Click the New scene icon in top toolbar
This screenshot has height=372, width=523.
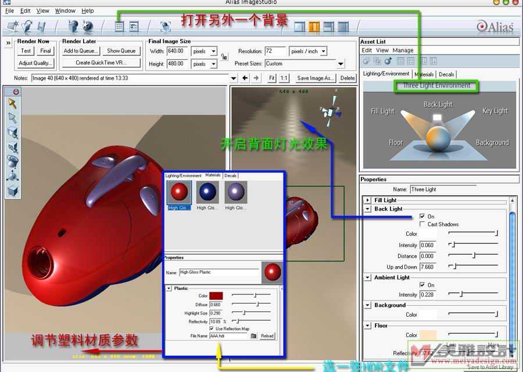[13, 26]
